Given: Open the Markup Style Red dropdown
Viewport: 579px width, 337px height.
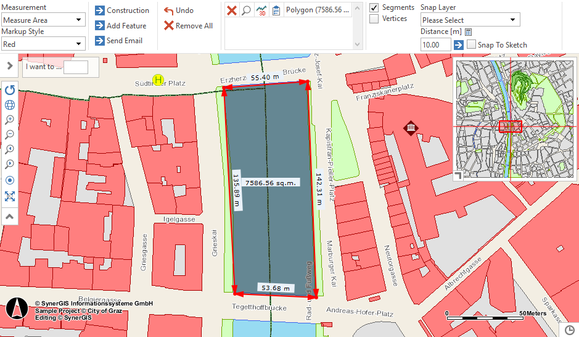Looking at the screenshot, I should [x=43, y=44].
